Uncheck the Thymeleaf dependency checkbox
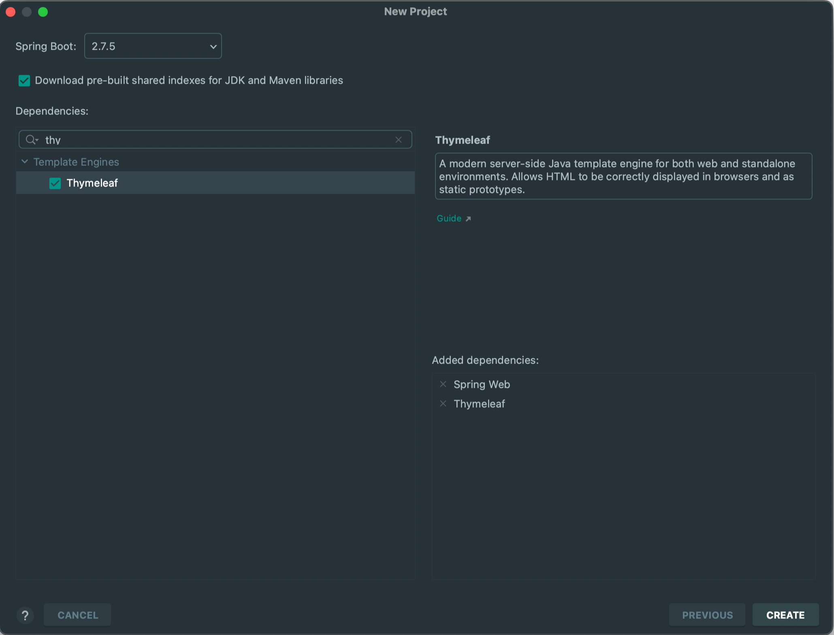Viewport: 834px width, 635px height. (x=55, y=183)
